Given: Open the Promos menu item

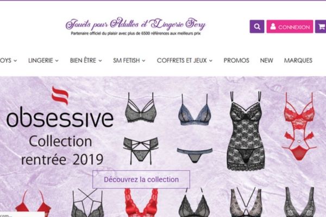Looking at the screenshot, I should 236,60.
